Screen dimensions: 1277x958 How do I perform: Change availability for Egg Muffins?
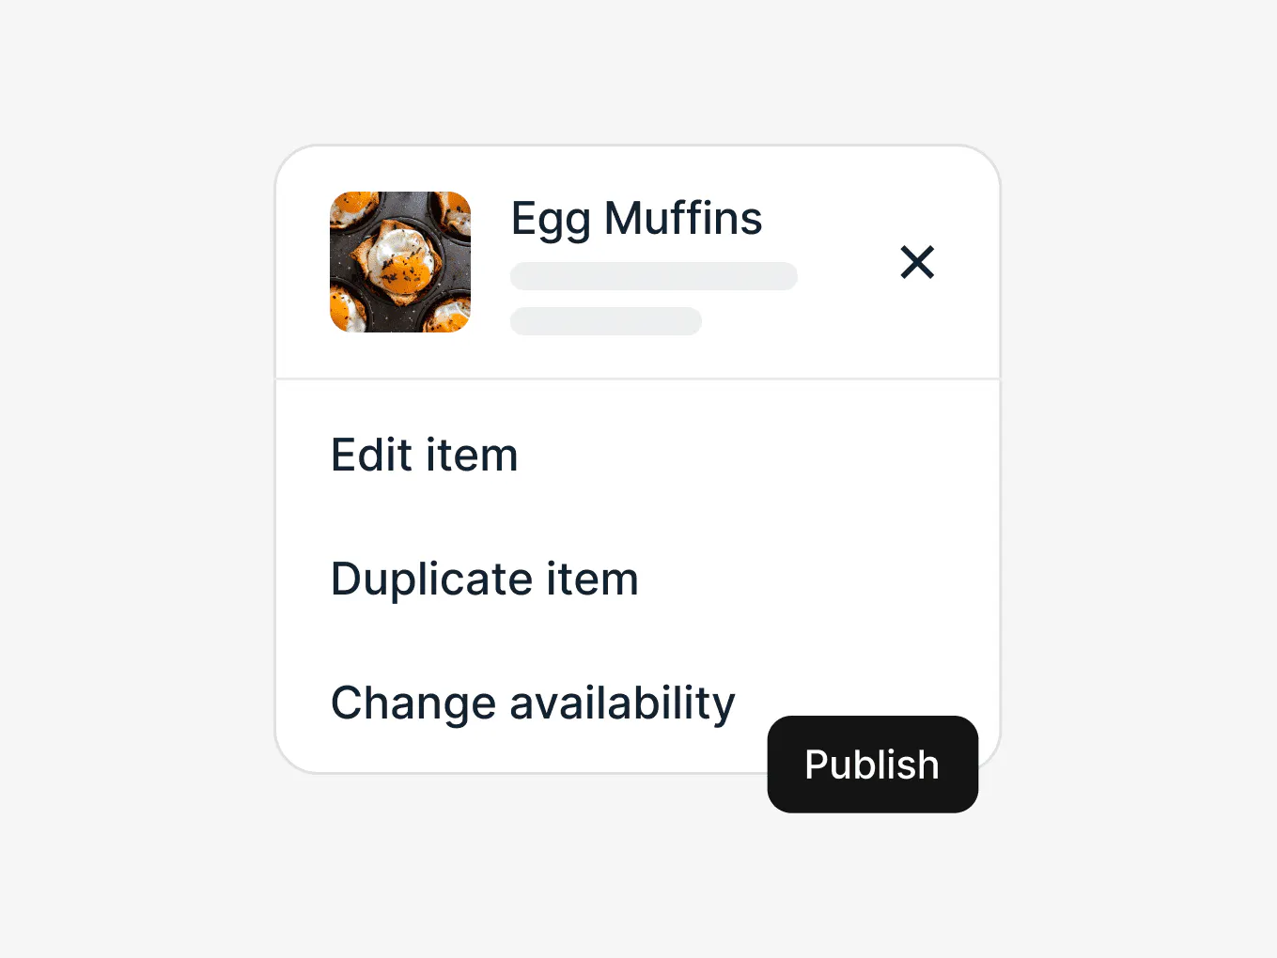[x=533, y=703]
